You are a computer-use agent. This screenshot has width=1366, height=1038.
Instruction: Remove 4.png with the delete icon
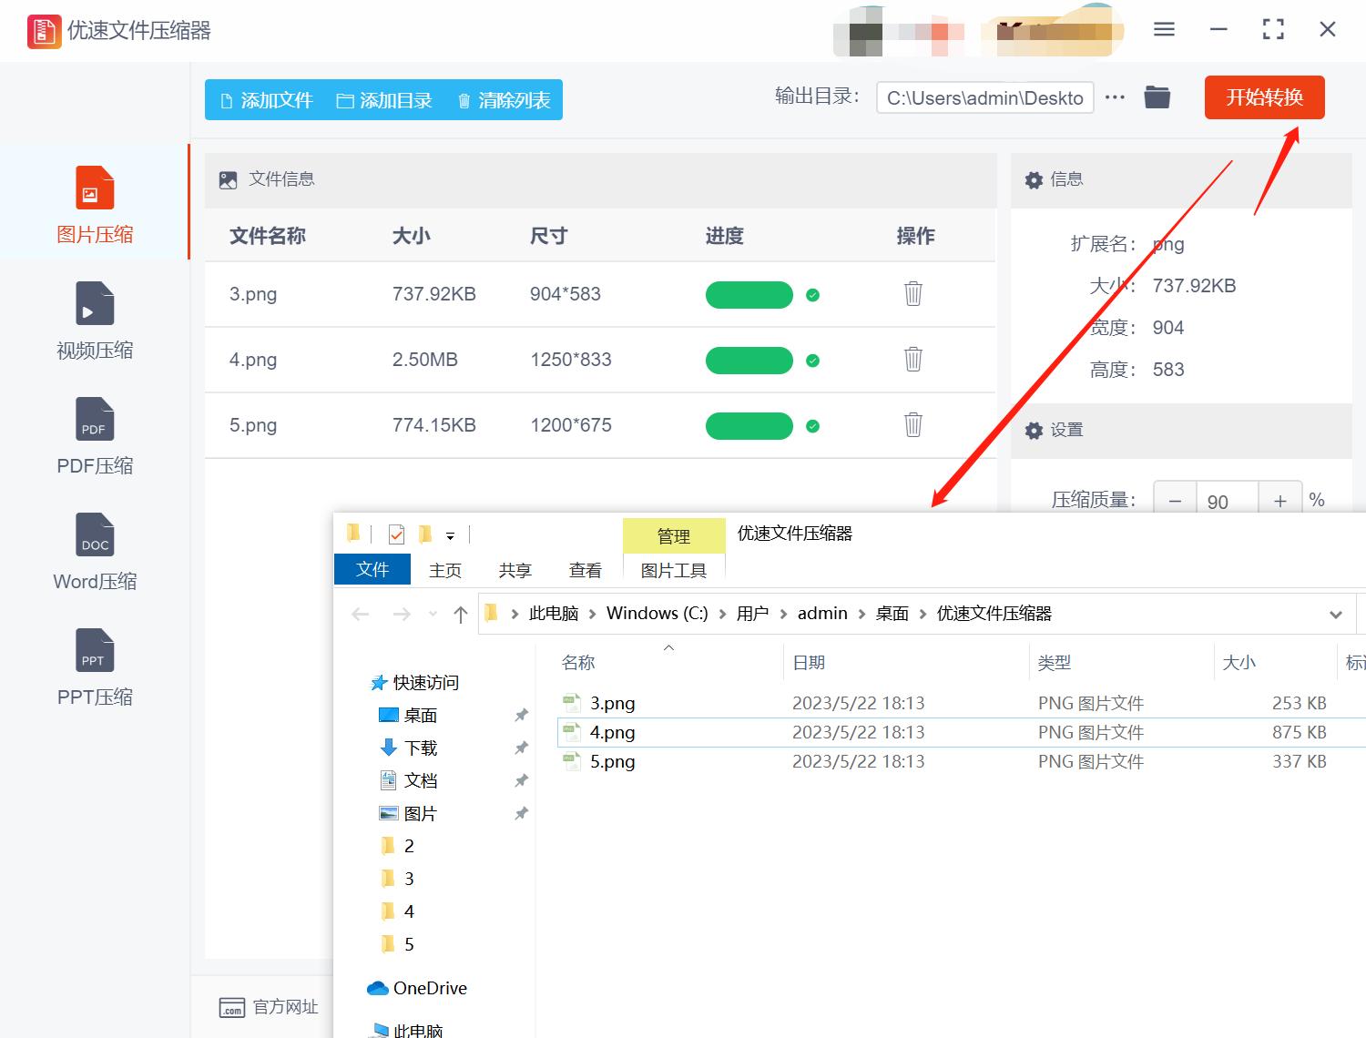pos(912,360)
